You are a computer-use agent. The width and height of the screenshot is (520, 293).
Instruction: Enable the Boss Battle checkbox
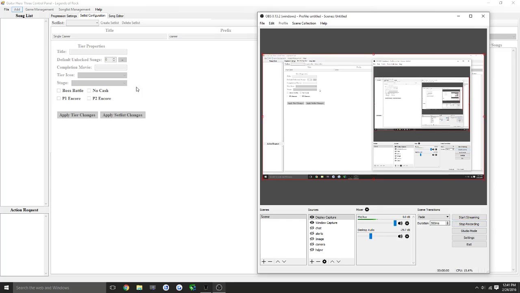click(59, 91)
